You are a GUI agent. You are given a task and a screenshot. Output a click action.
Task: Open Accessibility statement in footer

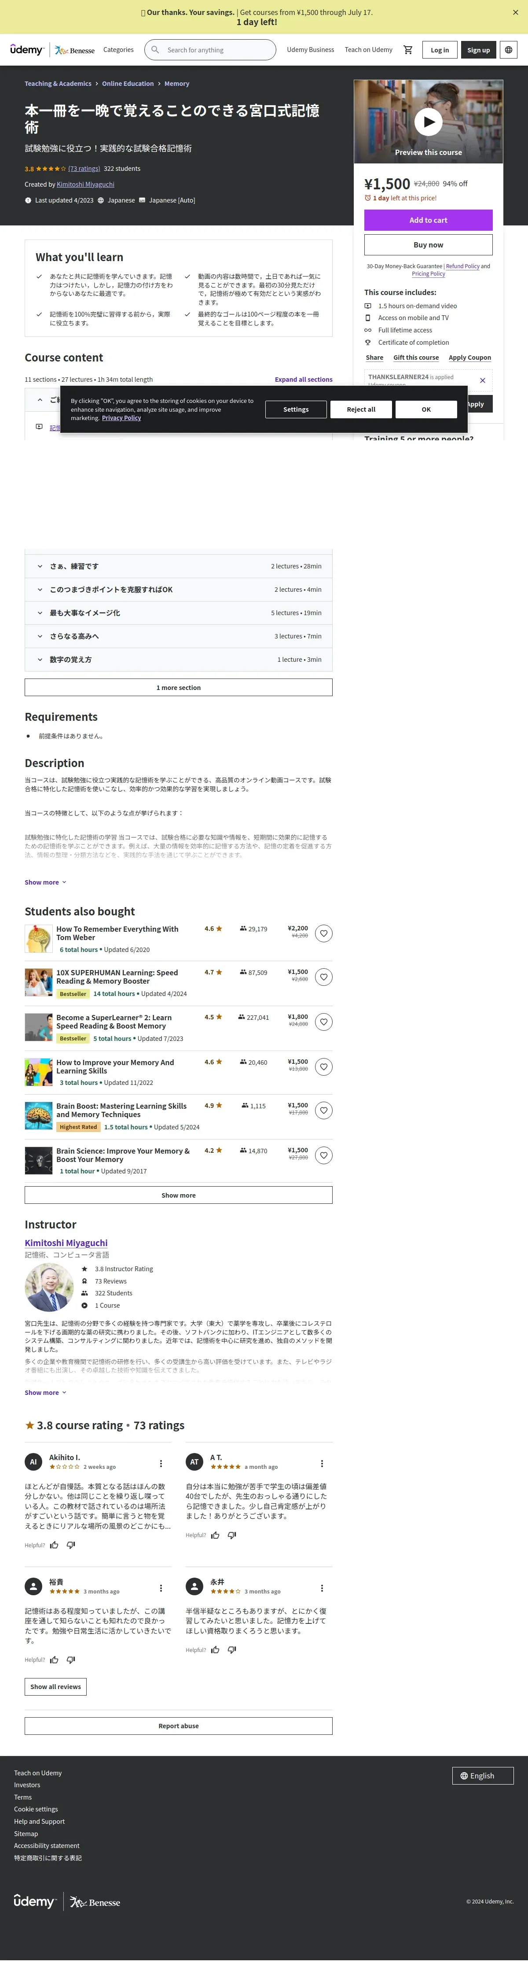tap(46, 1846)
